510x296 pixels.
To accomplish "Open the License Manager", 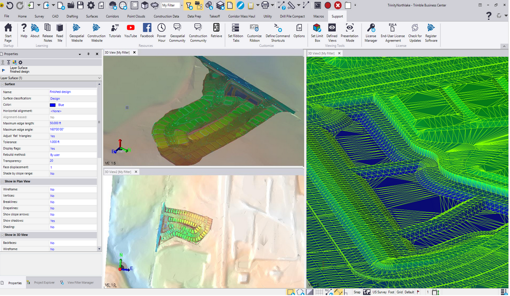I will [371, 33].
